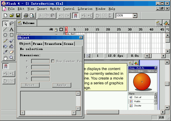Select the Magnifier zoom tool
171x121 pixels.
(12, 58)
